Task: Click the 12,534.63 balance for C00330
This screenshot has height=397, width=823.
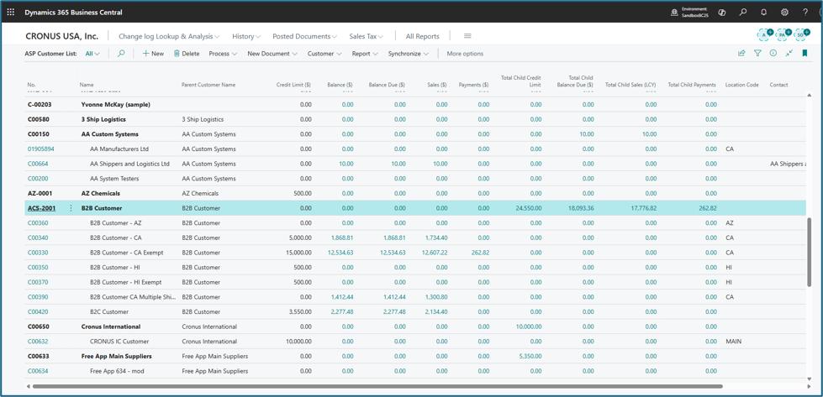Action: coord(340,253)
